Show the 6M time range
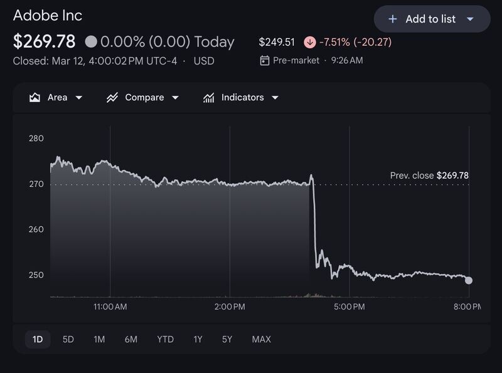This screenshot has height=373, width=502. [x=131, y=339]
